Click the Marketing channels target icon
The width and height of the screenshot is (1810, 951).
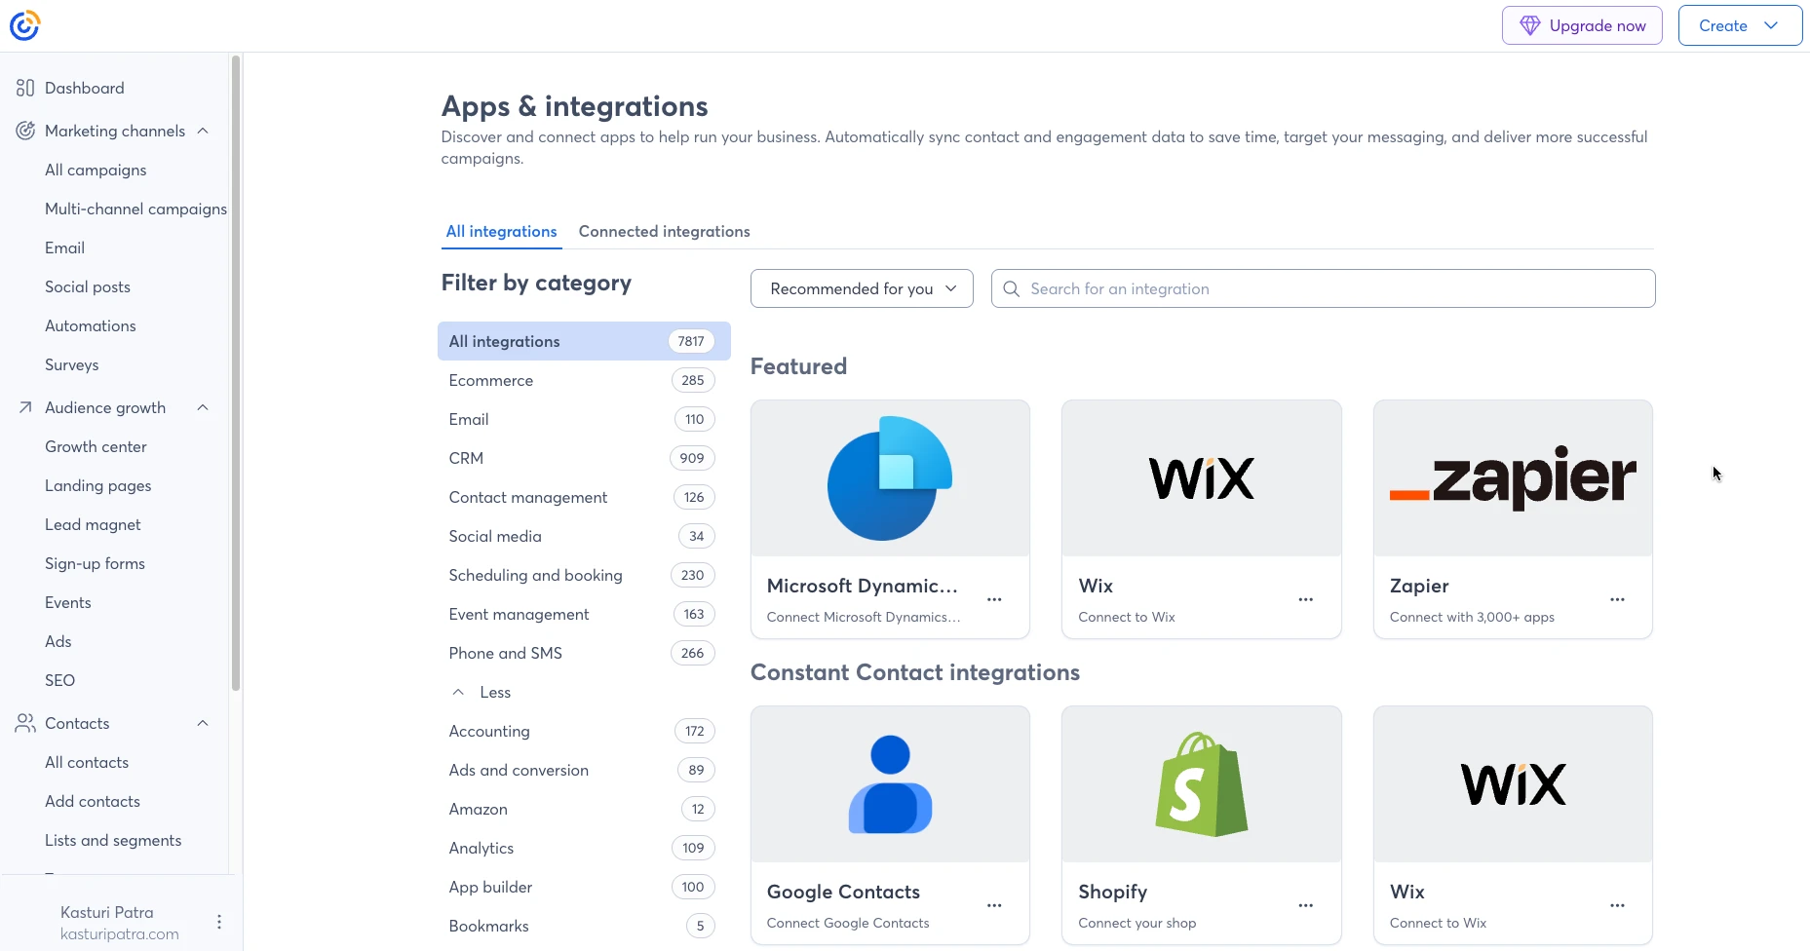25,131
